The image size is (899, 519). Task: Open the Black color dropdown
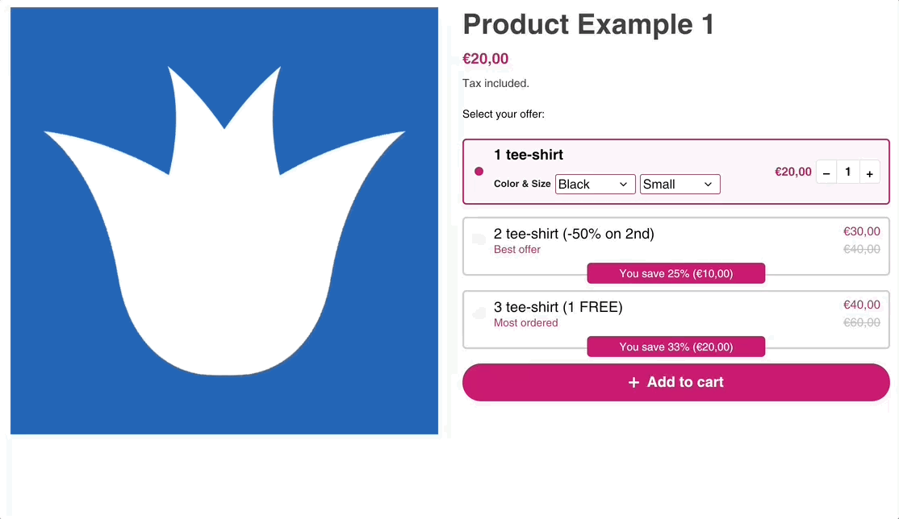595,185
